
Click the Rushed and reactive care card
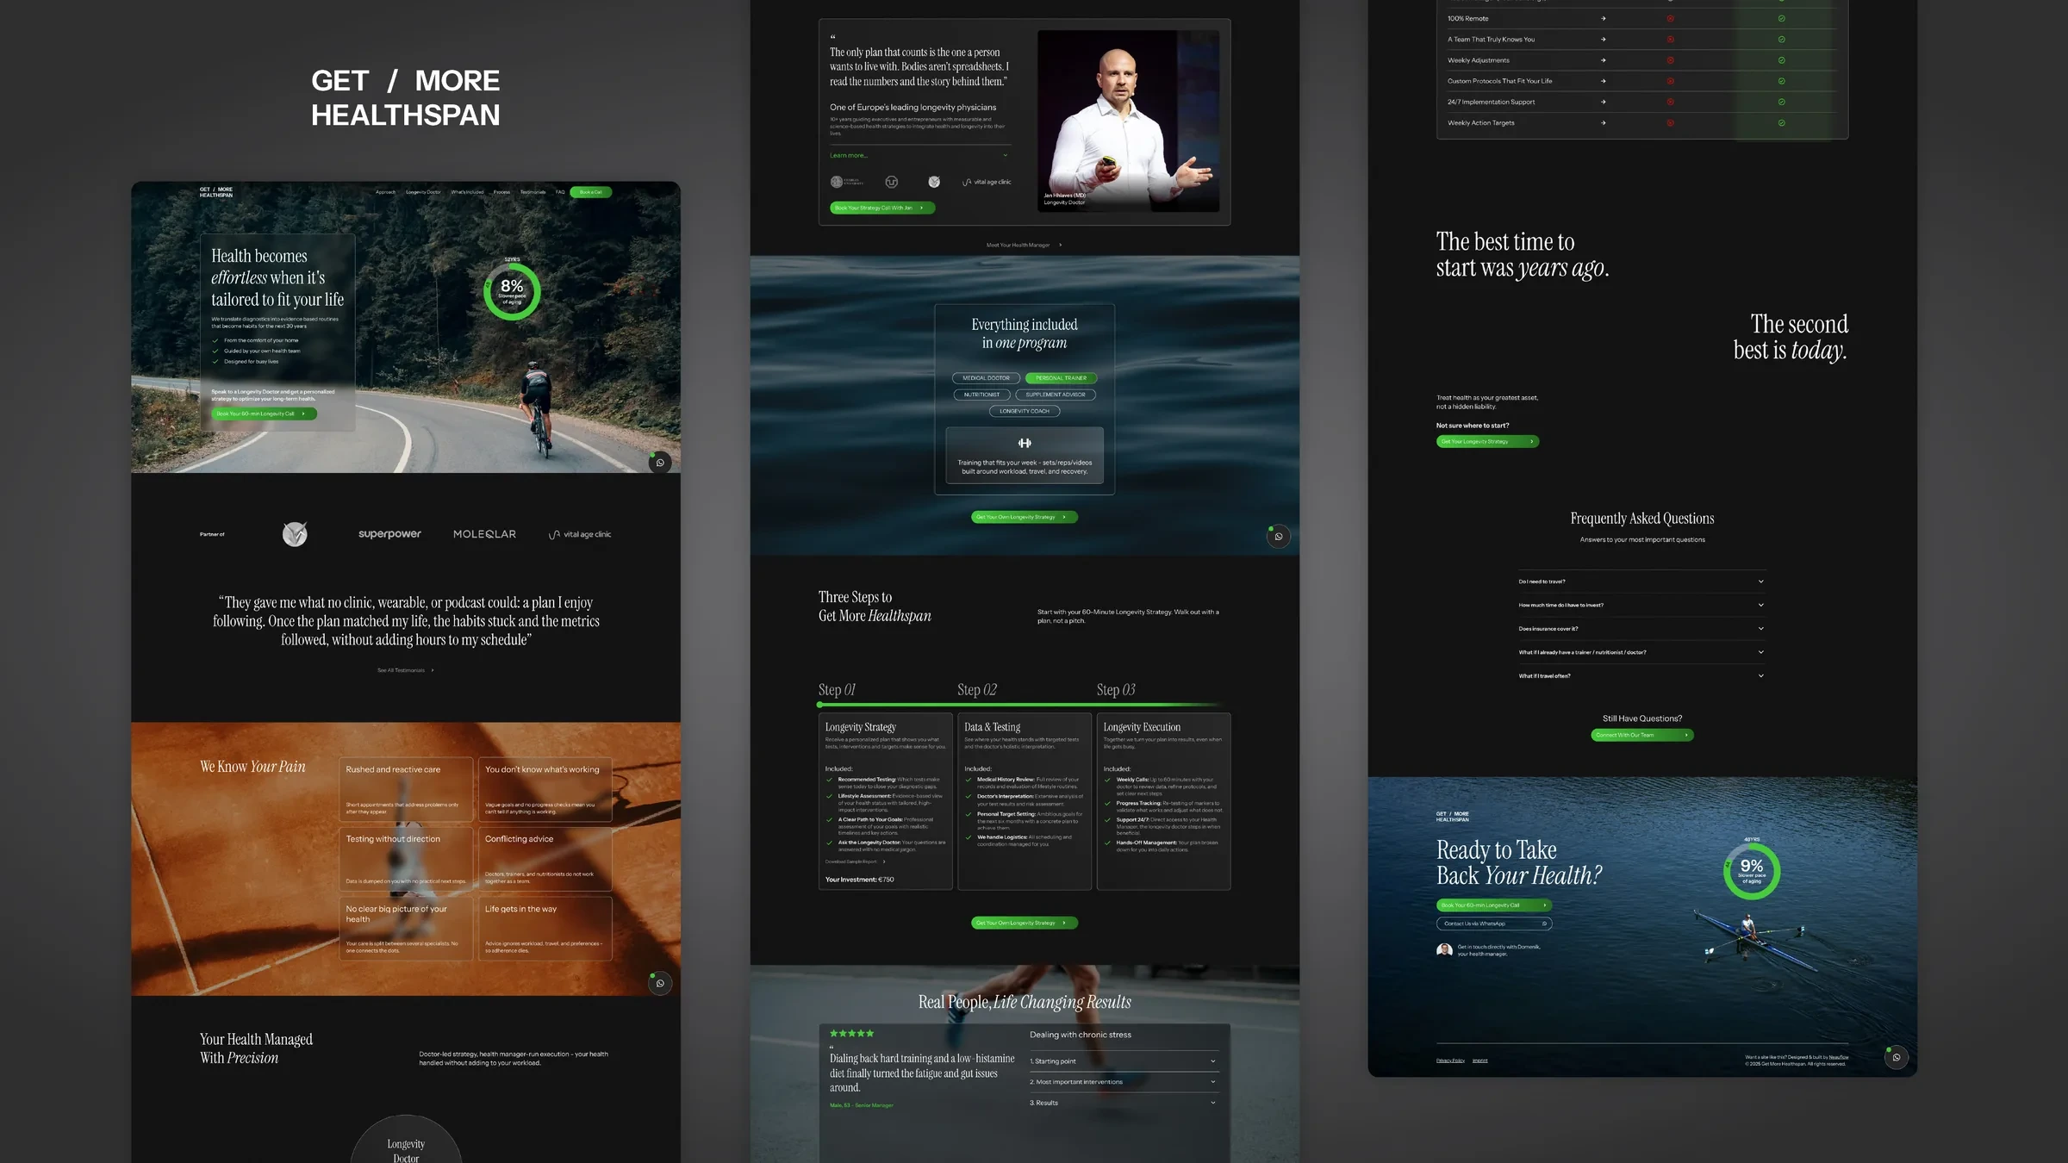(x=406, y=790)
